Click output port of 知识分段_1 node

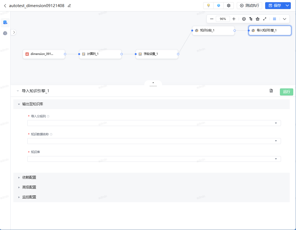tap(235, 30)
